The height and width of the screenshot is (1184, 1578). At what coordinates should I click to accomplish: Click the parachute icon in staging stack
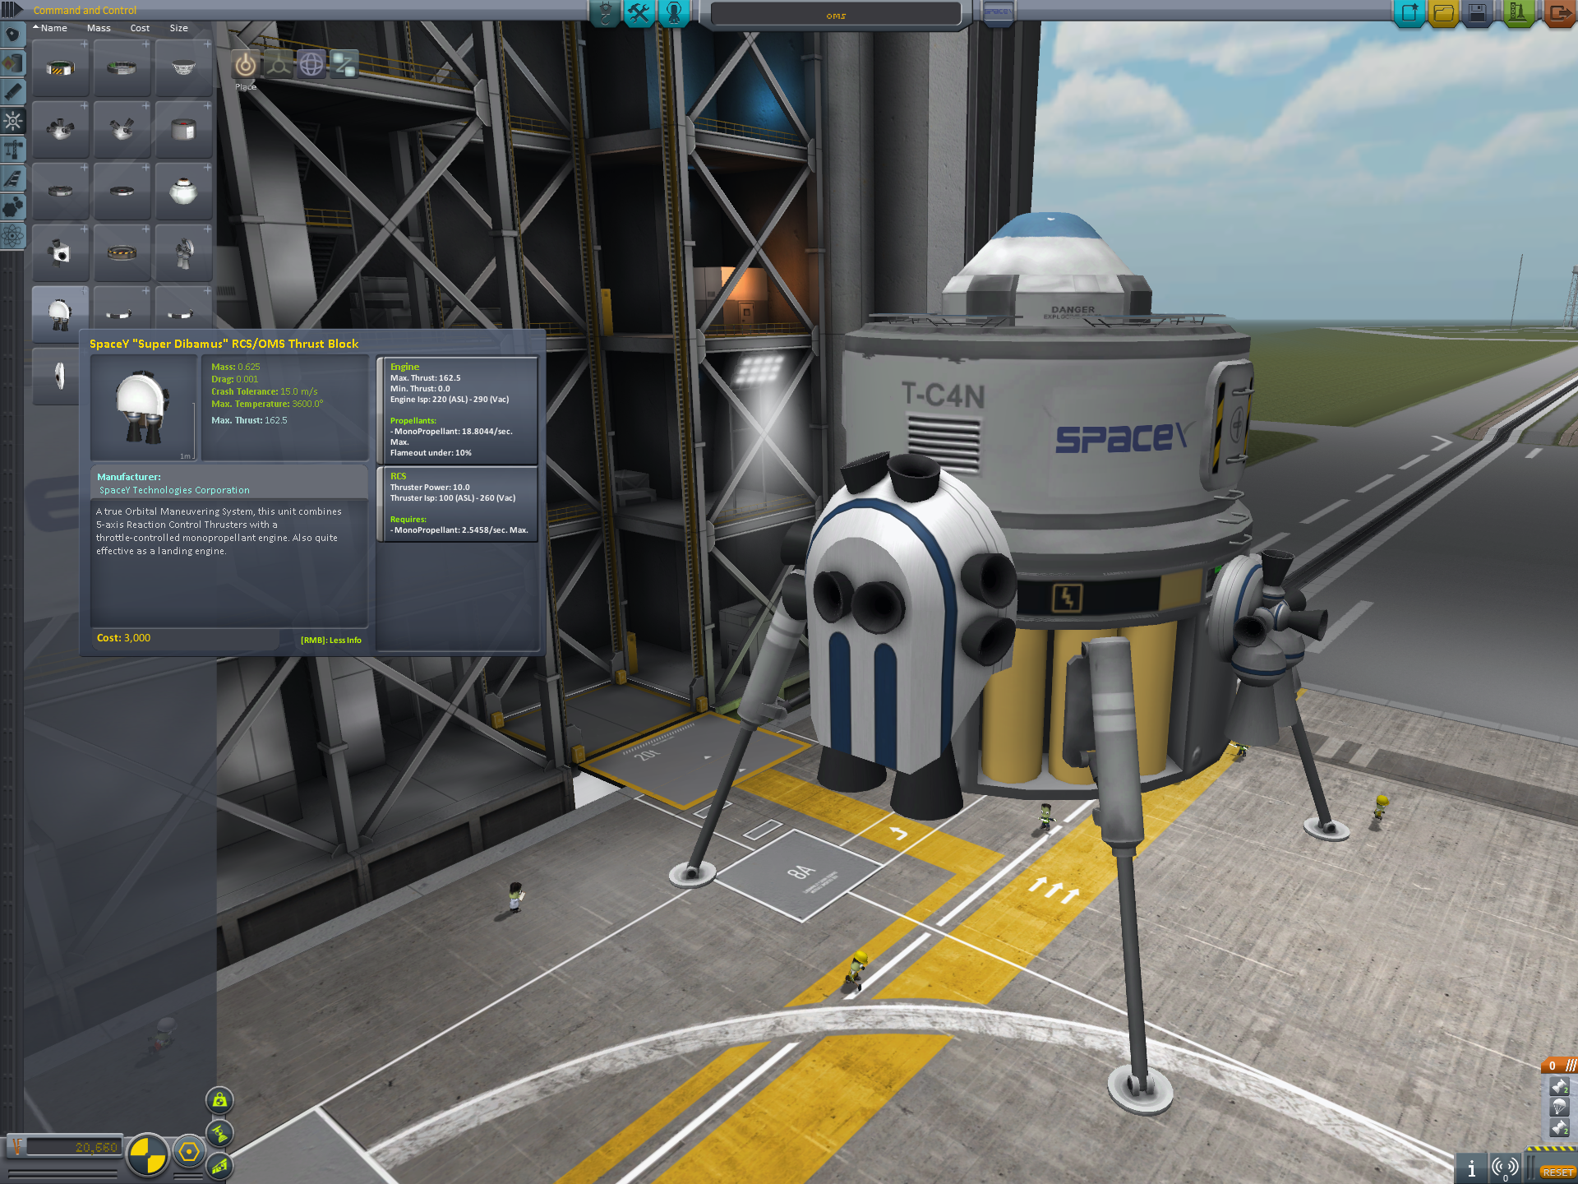click(1559, 1107)
